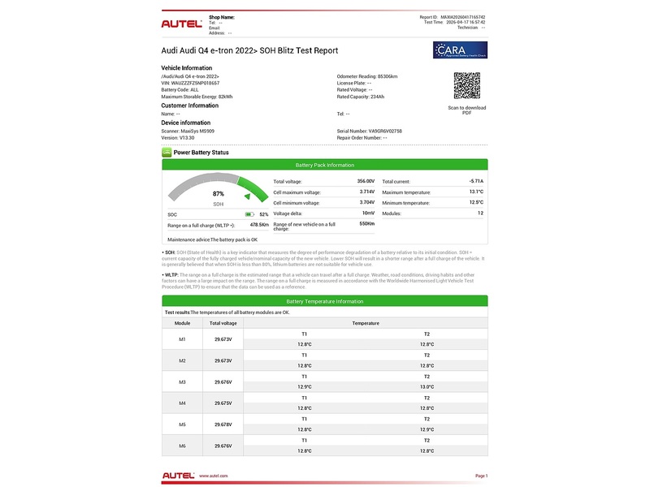Click the Version V13.30 line

click(177, 137)
